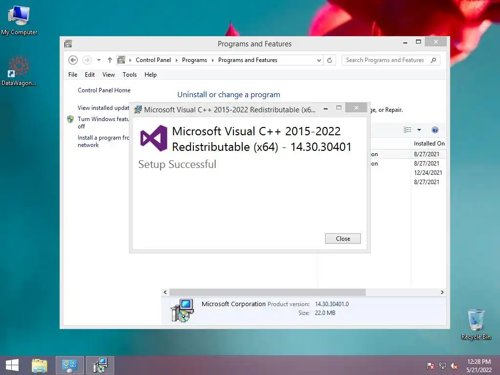Viewport: 500px width, 375px height.
Task: Sort by Installed On column
Action: (x=429, y=144)
